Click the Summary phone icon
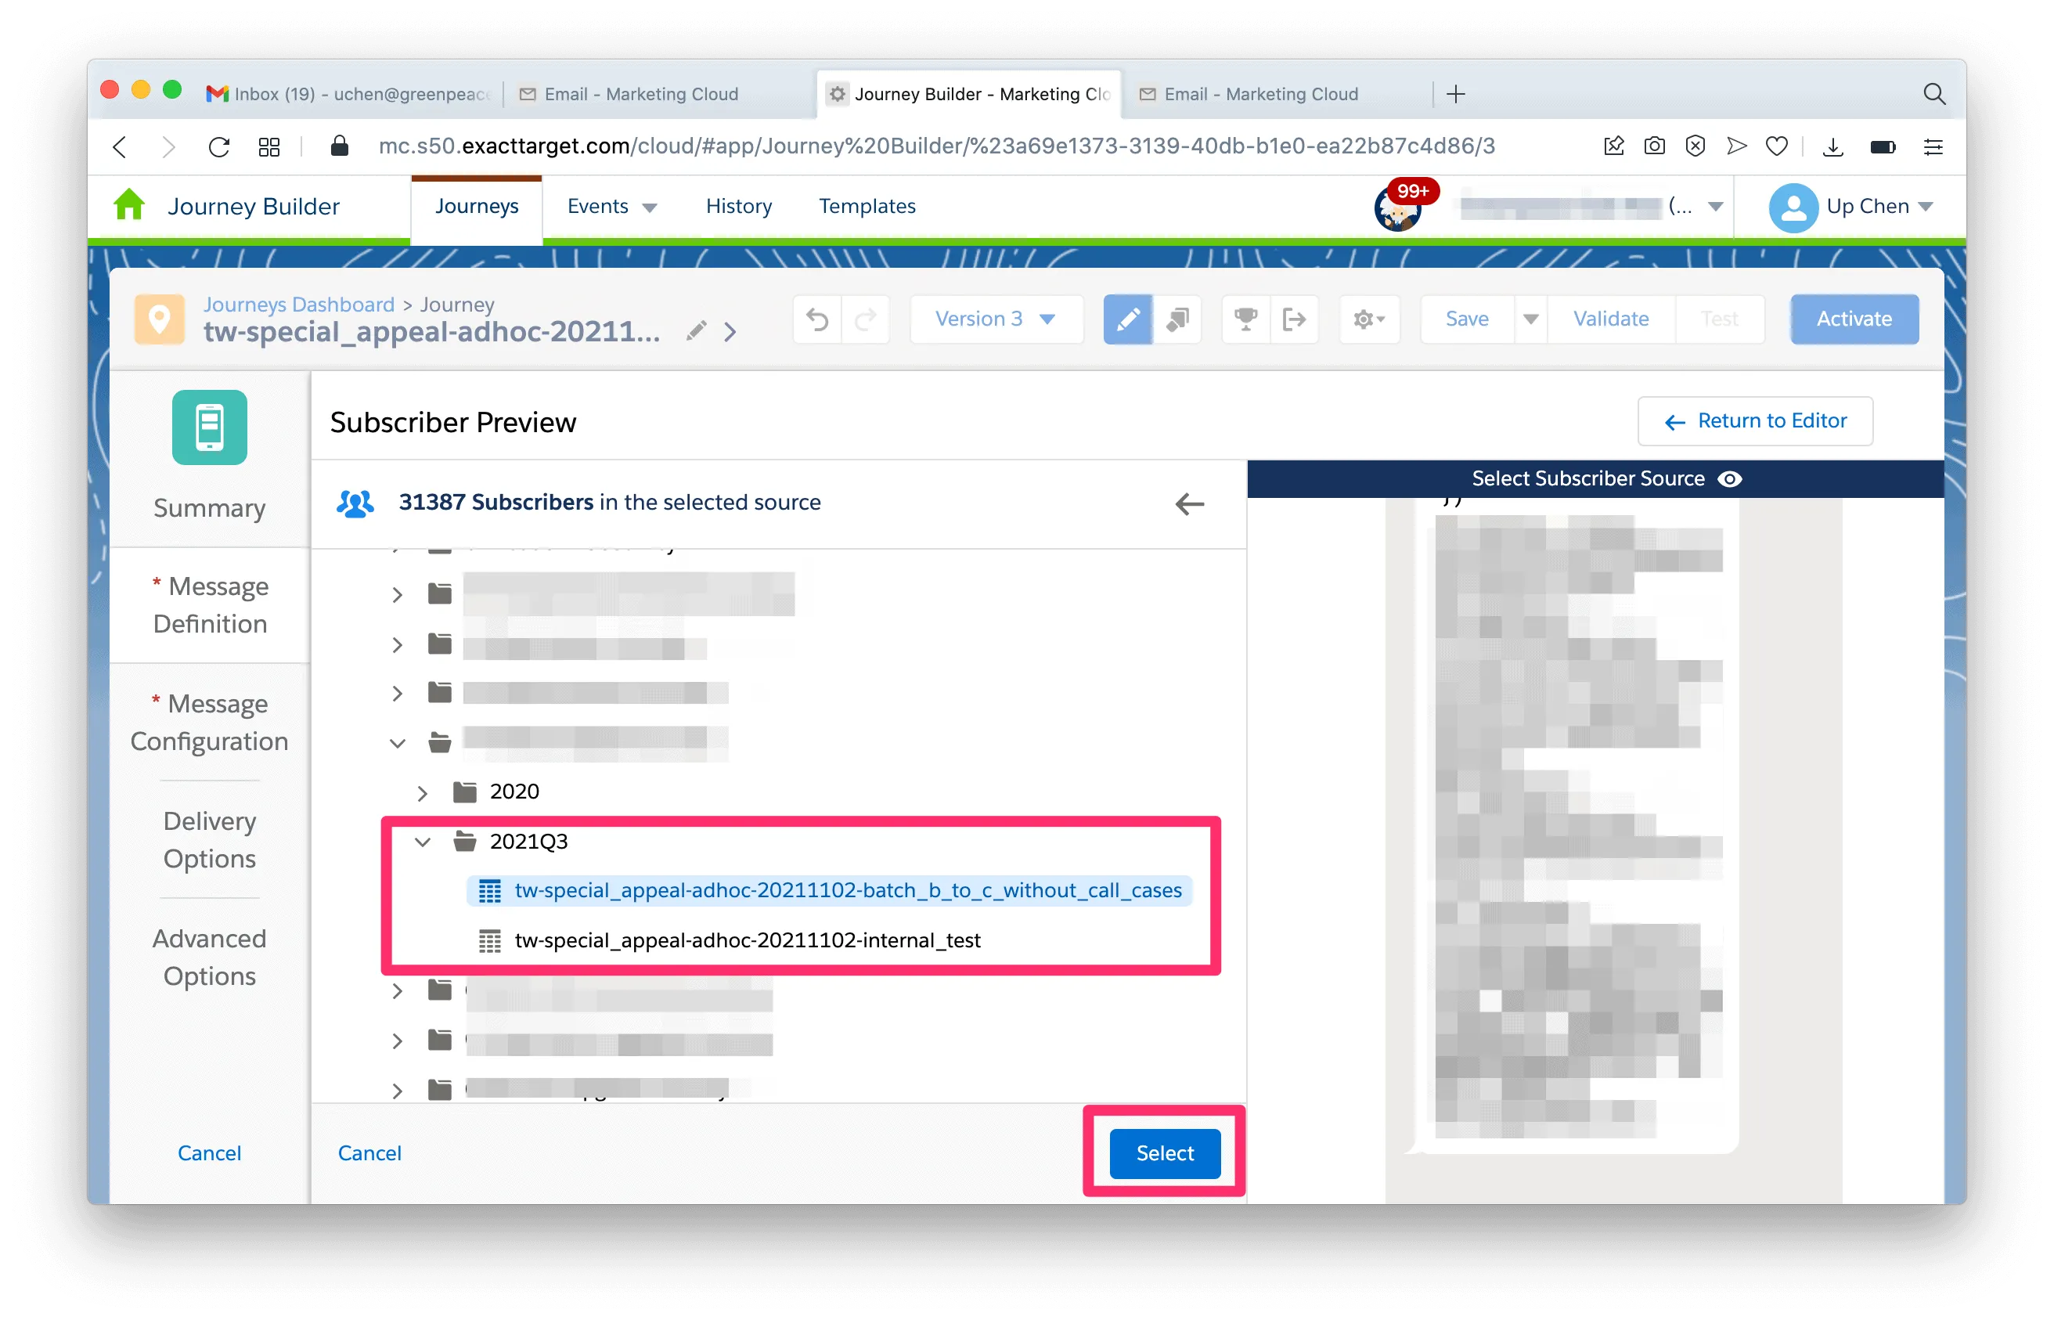This screenshot has width=2054, height=1320. [x=209, y=427]
